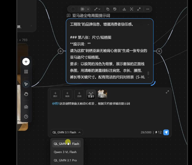Open the history icon in node toolbar
This screenshot has width=192, height=165.
[115, 9]
